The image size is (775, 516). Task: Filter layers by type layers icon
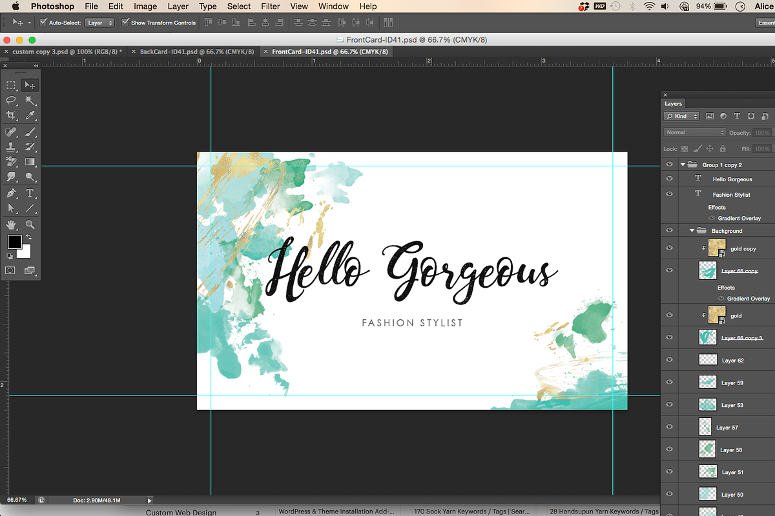tap(737, 116)
